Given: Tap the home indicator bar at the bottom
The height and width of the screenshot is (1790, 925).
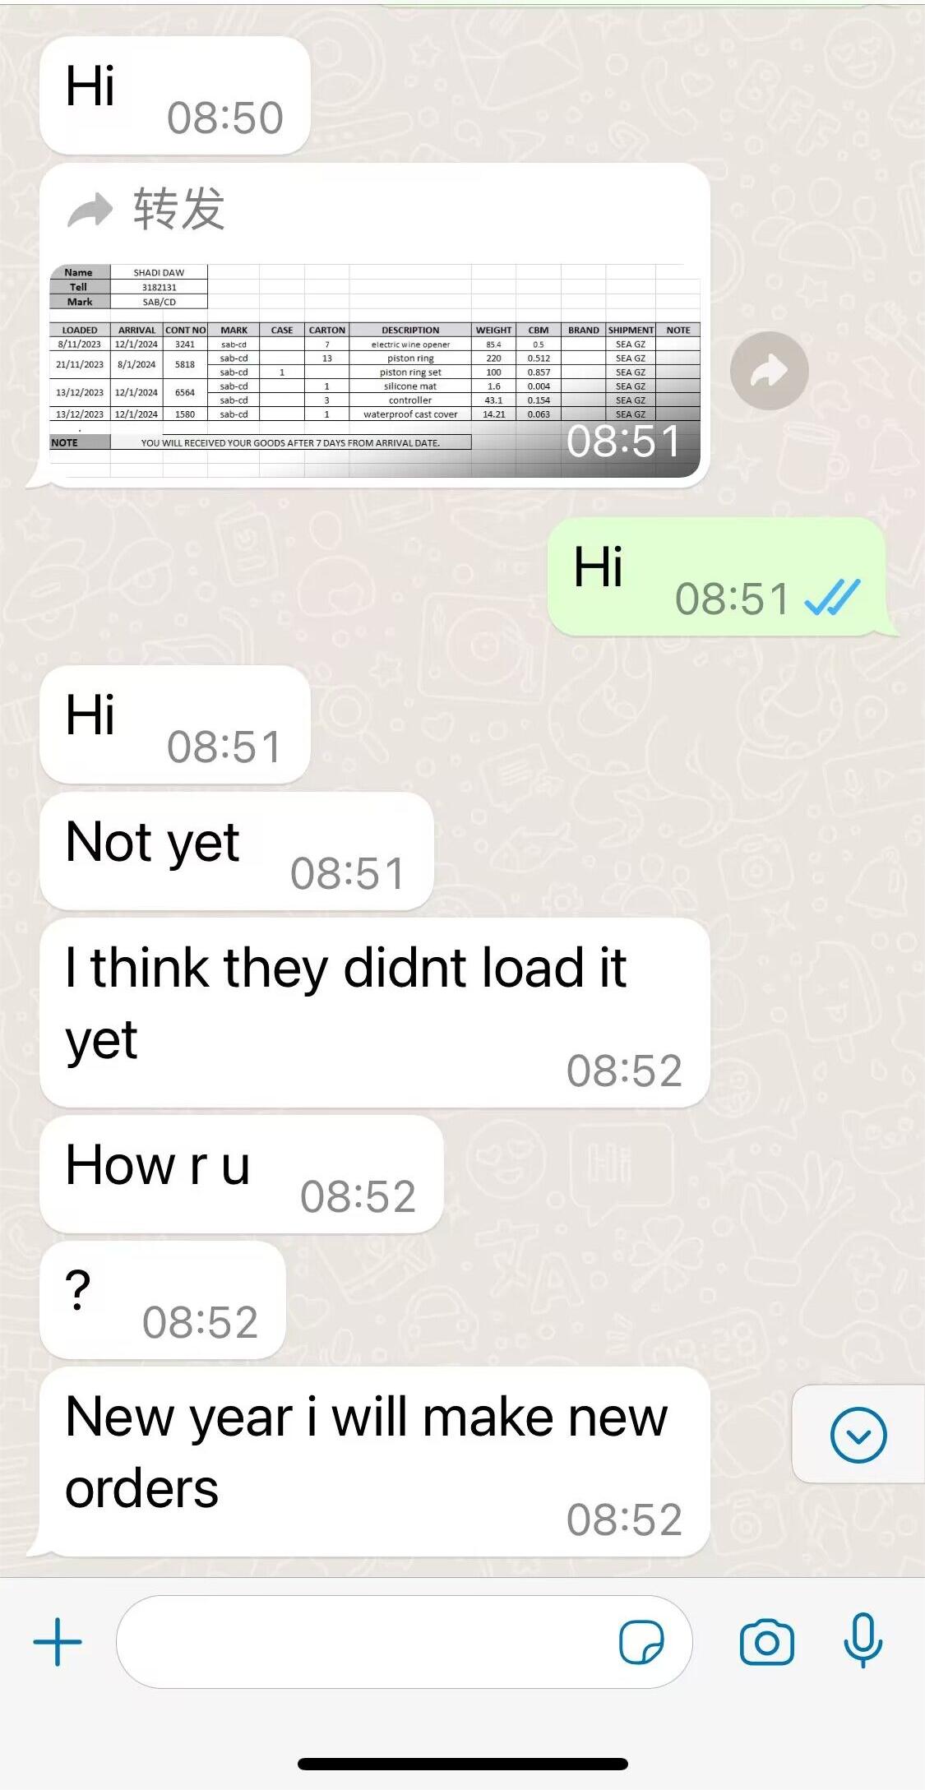Looking at the screenshot, I should click(x=463, y=1764).
